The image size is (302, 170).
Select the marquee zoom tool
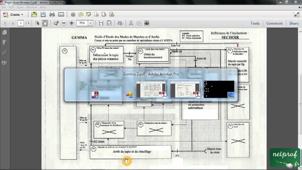[56, 23]
